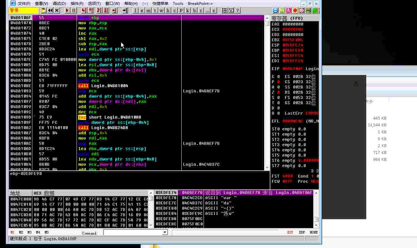Screen dimensions: 417x248
Task: Open the Command bar dropdown arrow
Action: click(165, 232)
